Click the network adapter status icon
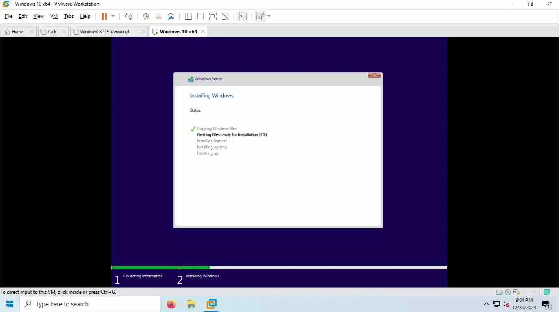The width and height of the screenshot is (559, 312). 516,292
